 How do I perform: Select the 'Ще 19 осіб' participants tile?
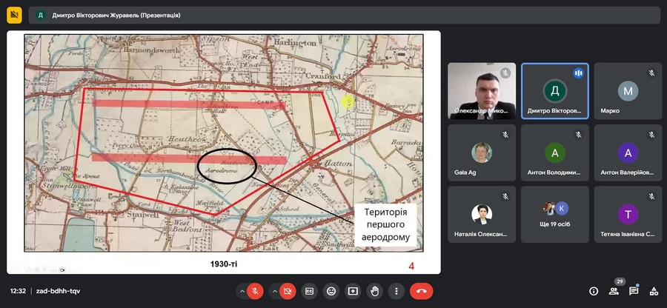pos(554,214)
